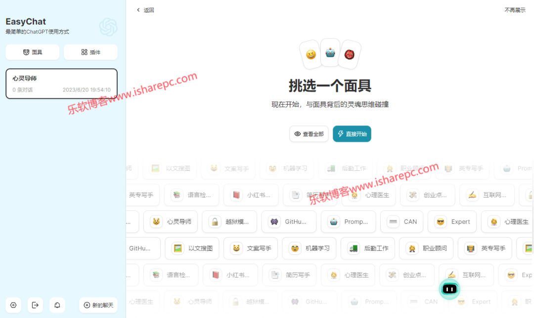This screenshot has height=318, width=534.
Task: Click faded CAN chip in bottom mask row
Action: coord(423,302)
